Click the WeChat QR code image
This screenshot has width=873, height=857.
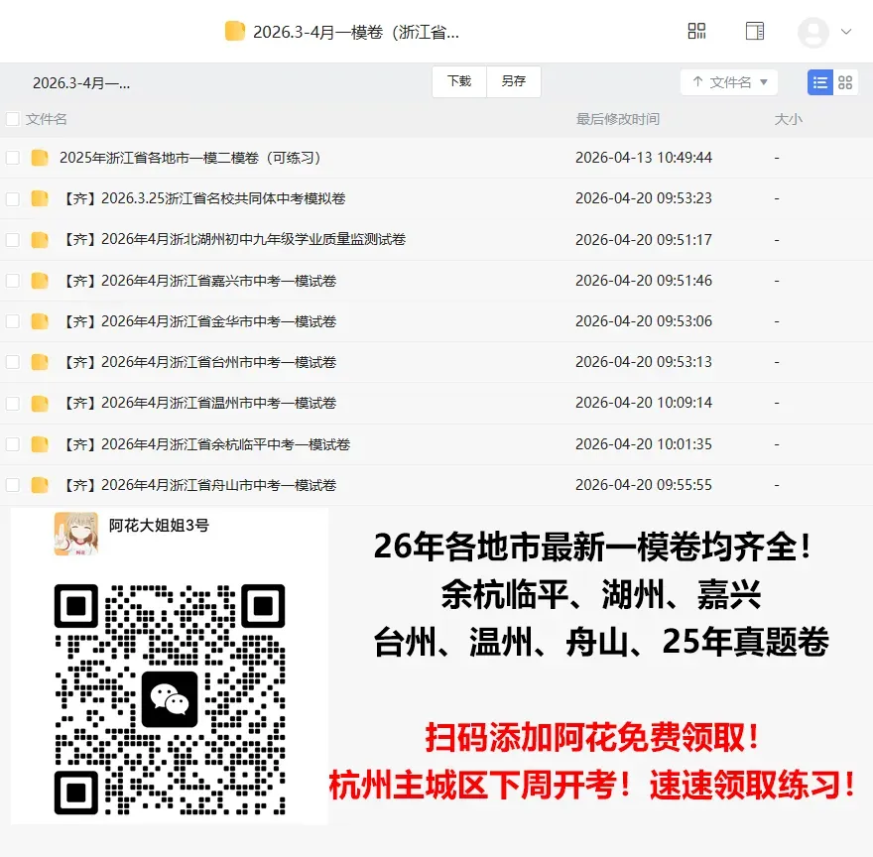coord(170,699)
